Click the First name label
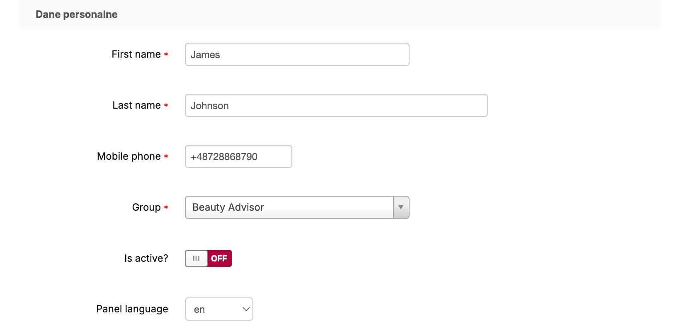 pos(136,54)
